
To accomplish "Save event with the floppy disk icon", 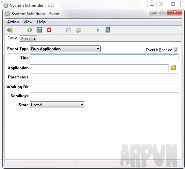I will click(39, 30).
